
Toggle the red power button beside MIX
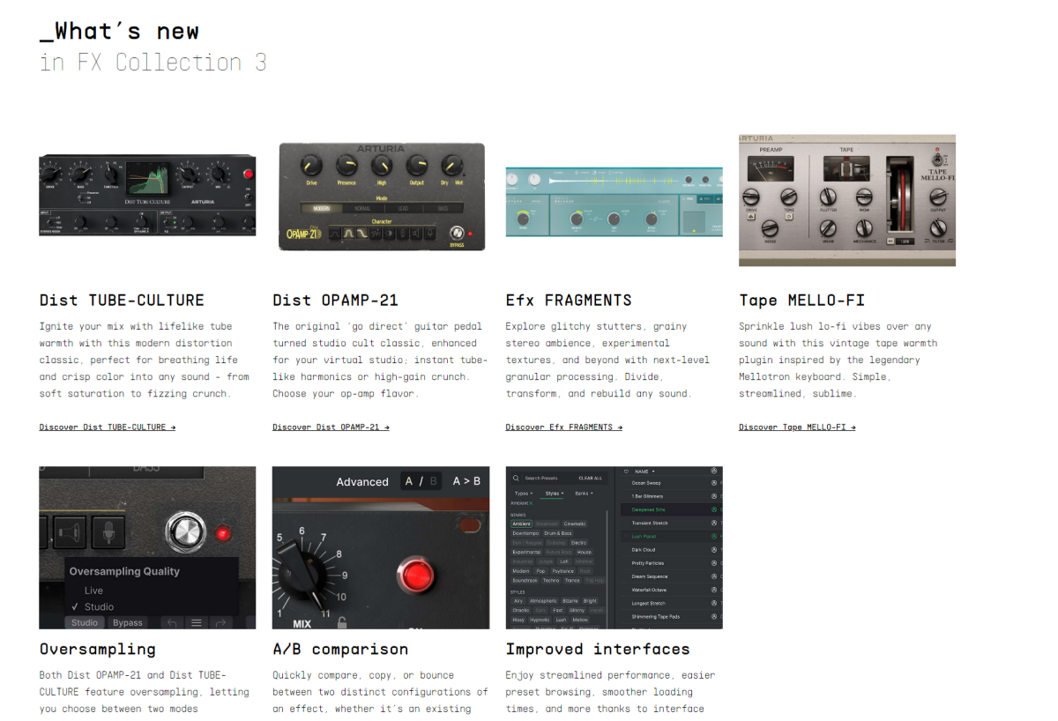pyautogui.click(x=418, y=576)
